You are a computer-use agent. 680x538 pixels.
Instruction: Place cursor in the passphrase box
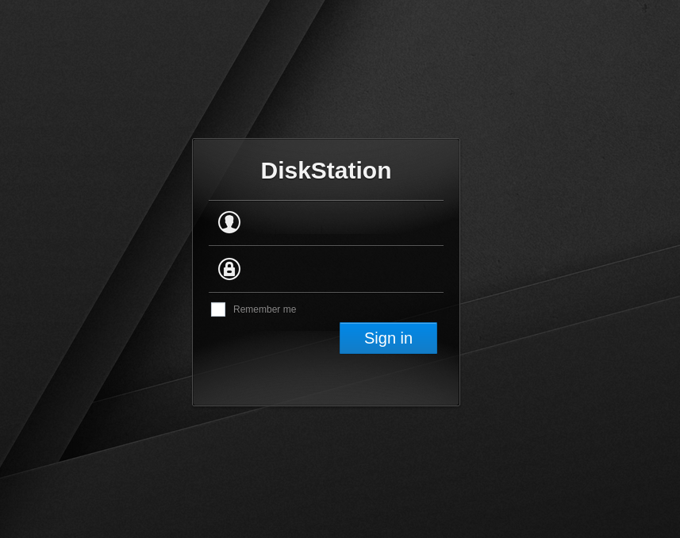coord(341,270)
